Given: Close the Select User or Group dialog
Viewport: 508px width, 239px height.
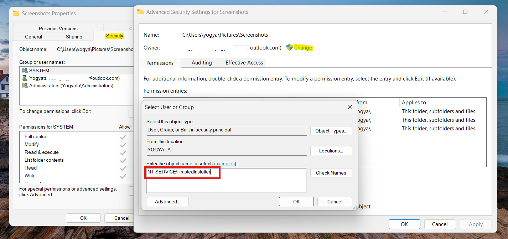Looking at the screenshot, I should 350,107.
